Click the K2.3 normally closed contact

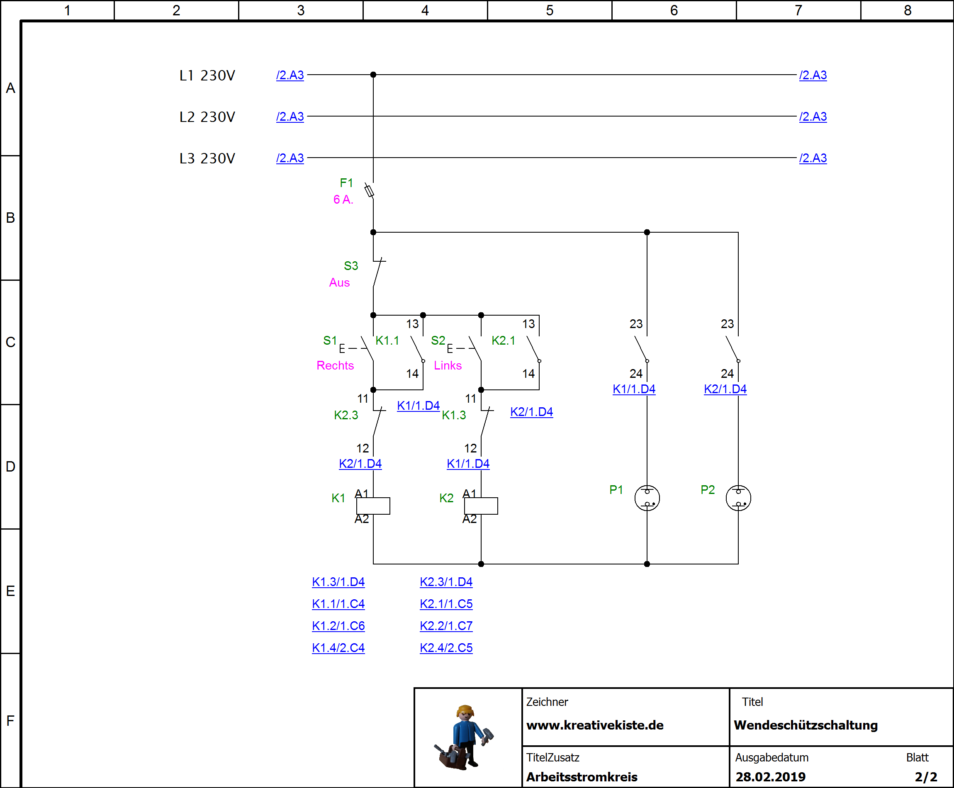[377, 422]
